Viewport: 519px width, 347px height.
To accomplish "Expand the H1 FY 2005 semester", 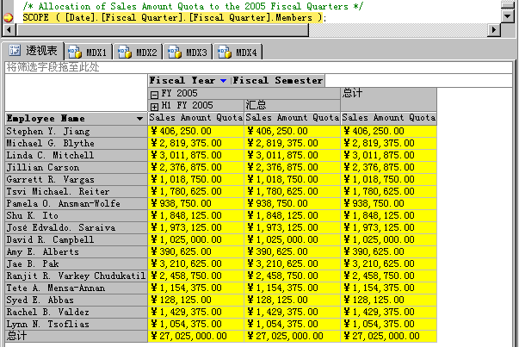I will 154,105.
